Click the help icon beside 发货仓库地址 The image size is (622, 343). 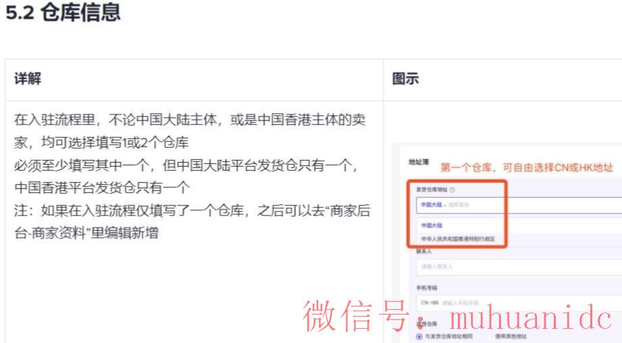tap(452, 190)
